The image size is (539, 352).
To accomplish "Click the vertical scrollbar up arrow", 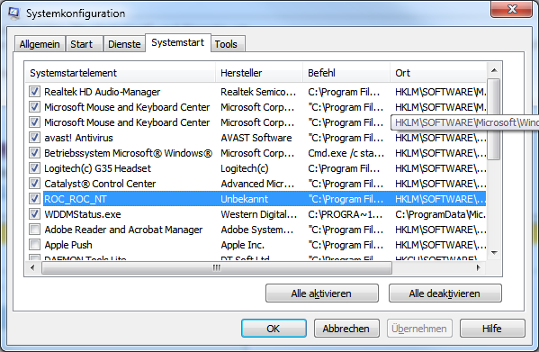I will coord(494,71).
